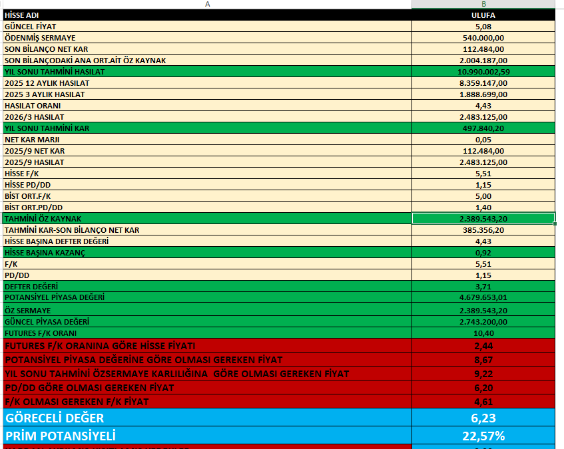Click the POTANSİYEL PİYASA DEĞERİ label
The width and height of the screenshot is (564, 449).
tap(207, 297)
